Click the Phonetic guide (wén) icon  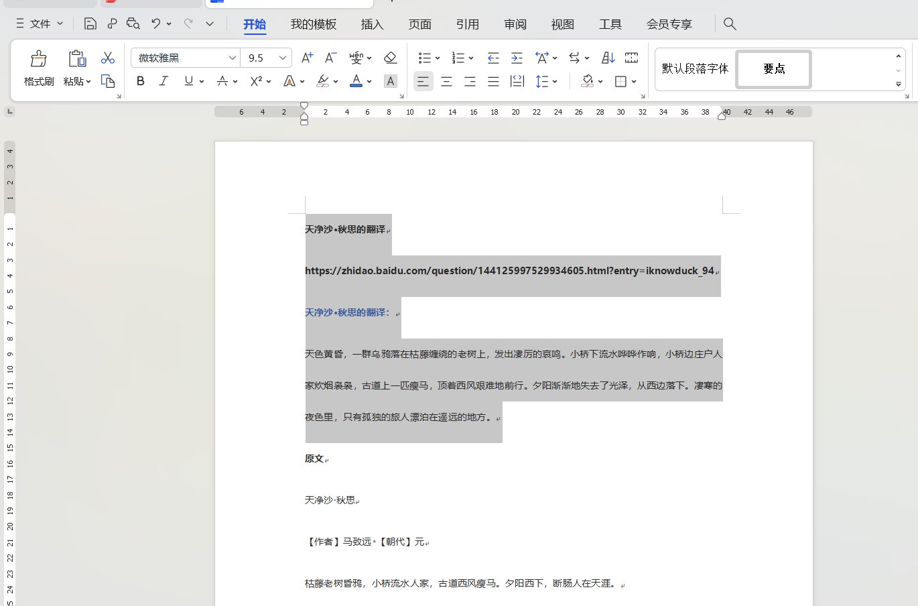(x=356, y=58)
